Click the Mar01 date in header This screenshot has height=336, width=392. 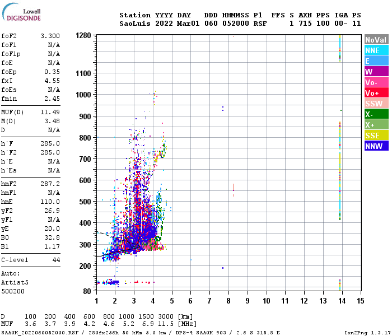click(x=188, y=24)
